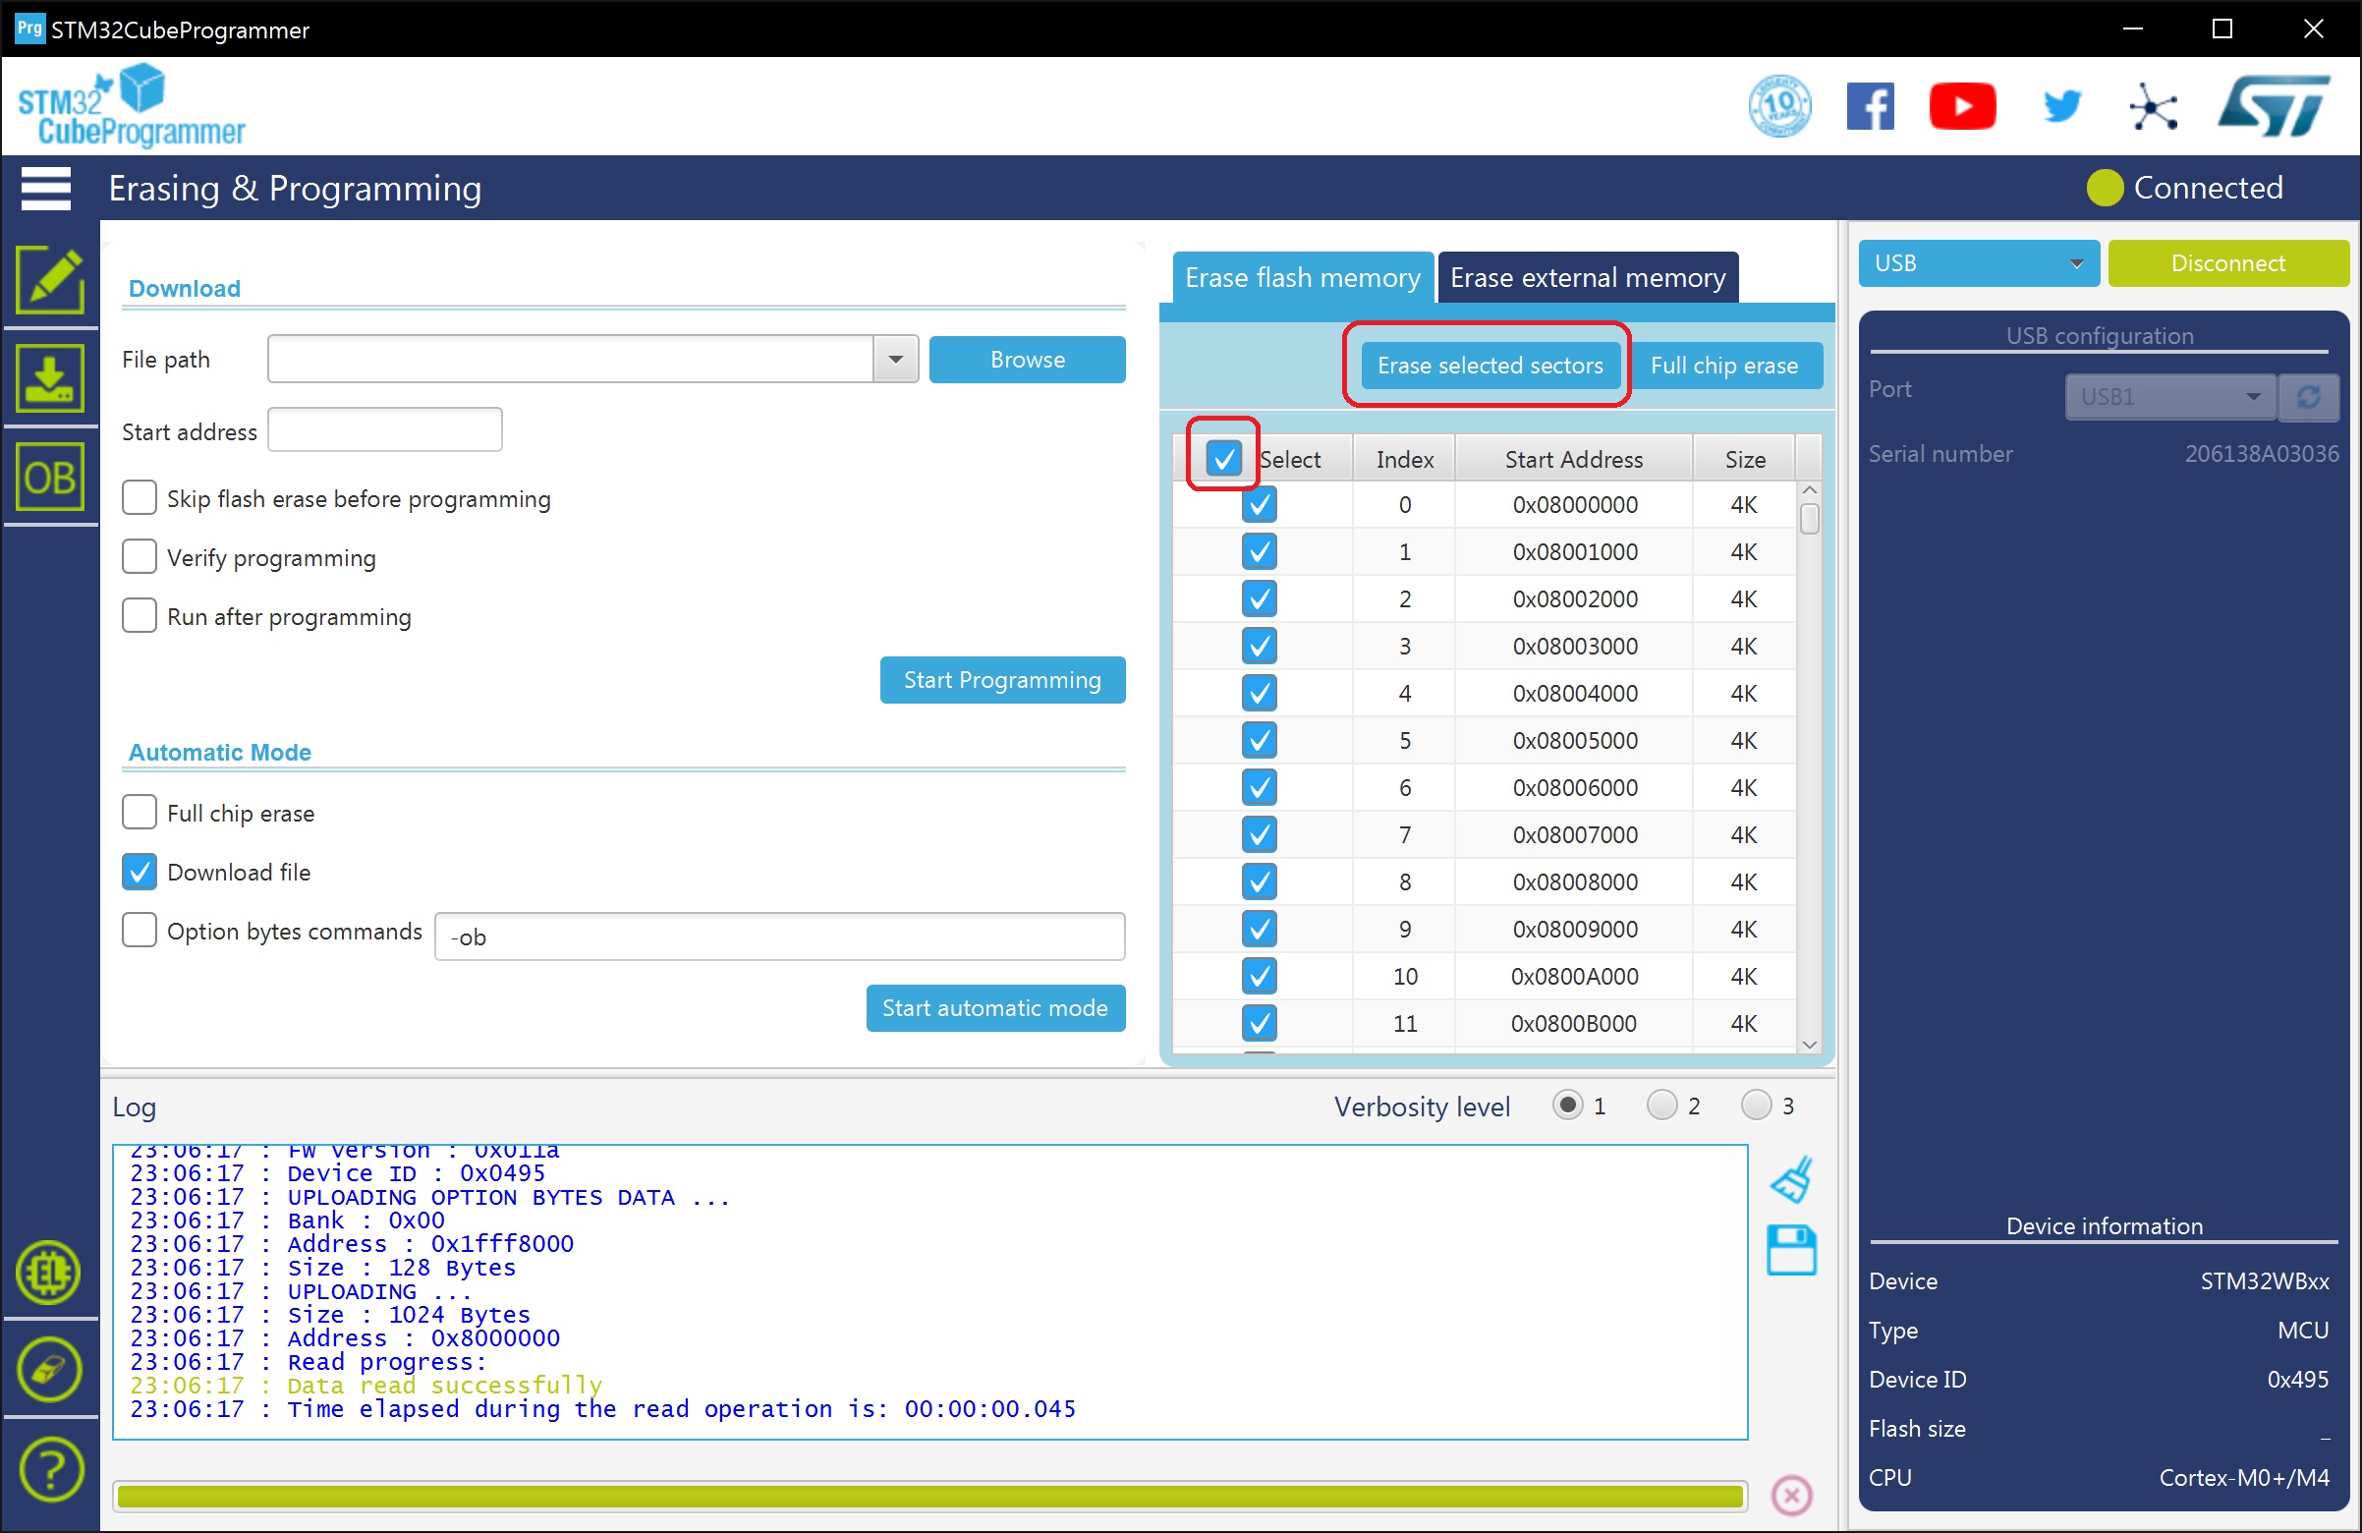2362x1533 pixels.
Task: Open the YouTube link icon
Action: [x=1961, y=106]
